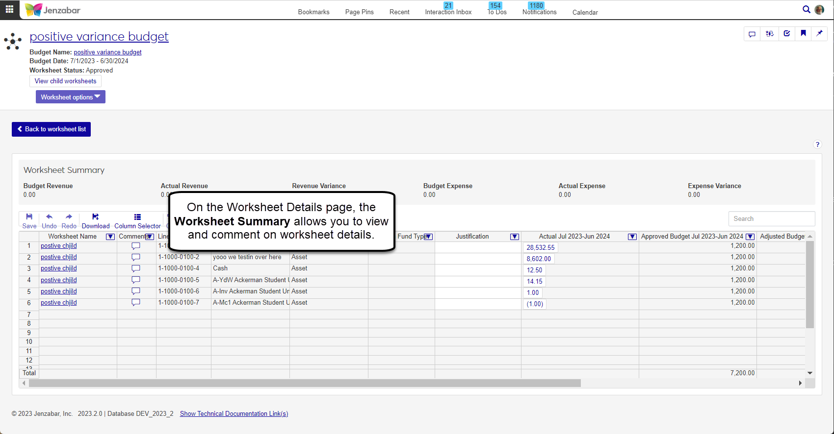Click the magnifier search icon in header

click(x=806, y=9)
